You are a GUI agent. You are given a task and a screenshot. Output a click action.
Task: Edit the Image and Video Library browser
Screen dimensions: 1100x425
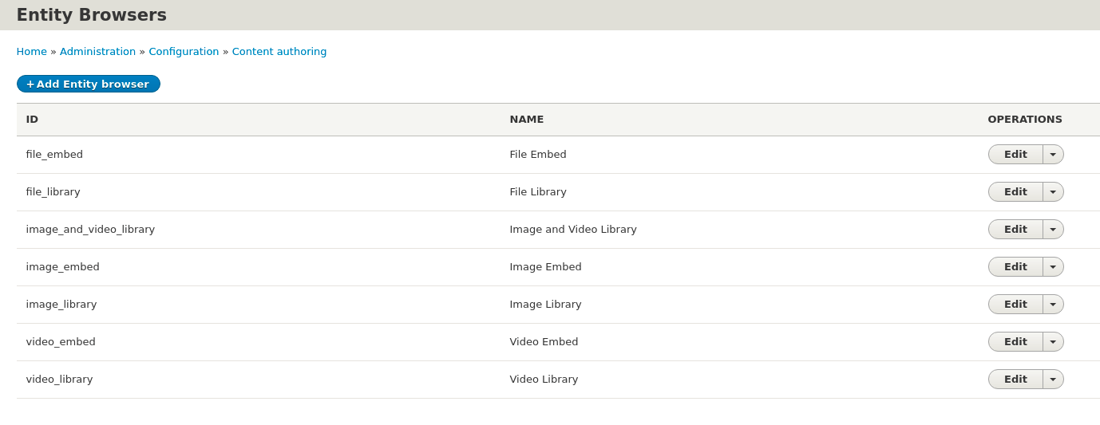click(1015, 230)
